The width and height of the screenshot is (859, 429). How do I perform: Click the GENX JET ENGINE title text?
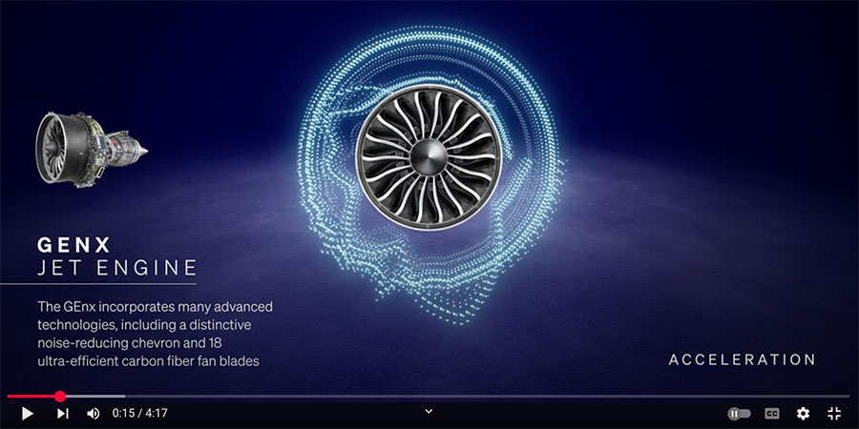click(x=116, y=256)
